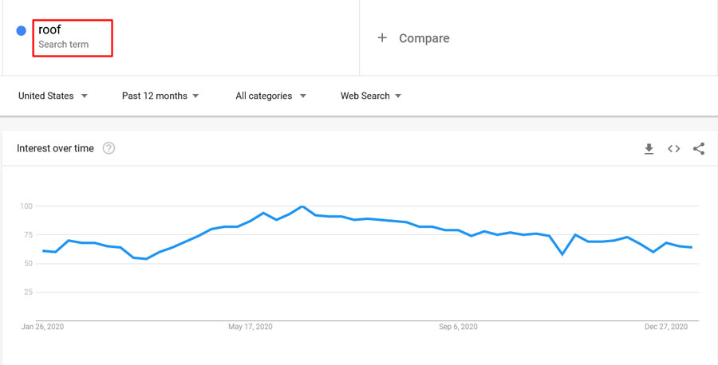The image size is (718, 365).
Task: Expand the Past 12 months time range
Action: click(x=160, y=96)
